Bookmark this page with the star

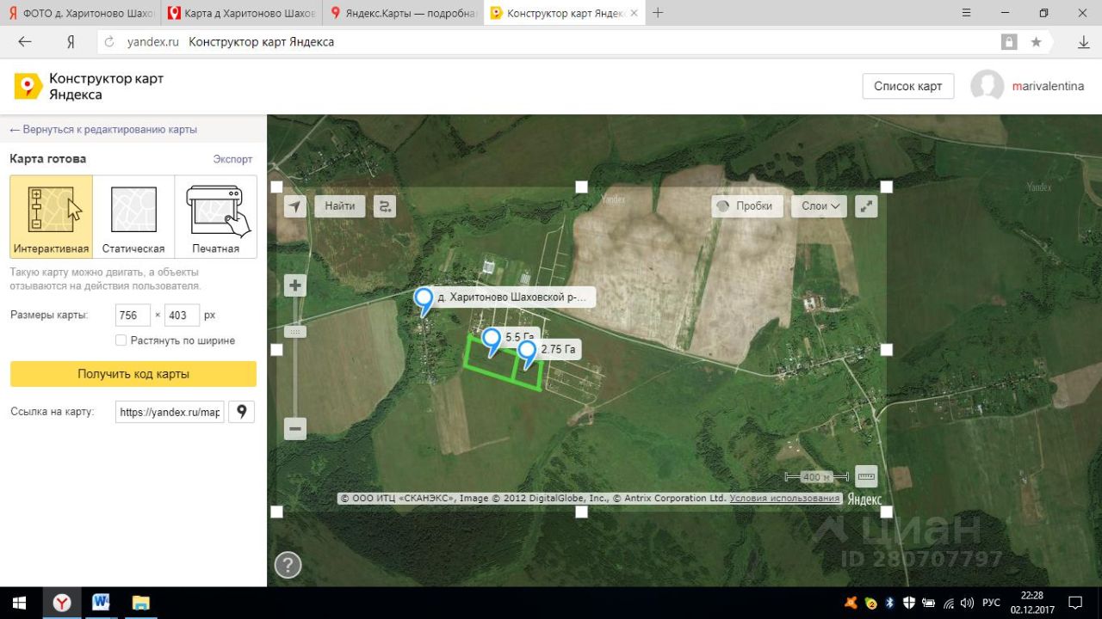pos(1037,42)
